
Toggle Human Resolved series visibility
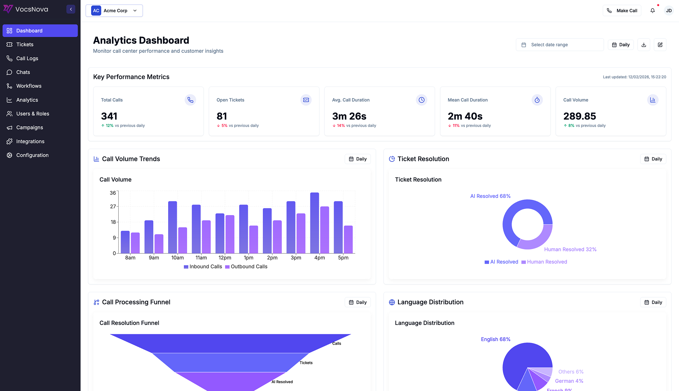(x=544, y=262)
